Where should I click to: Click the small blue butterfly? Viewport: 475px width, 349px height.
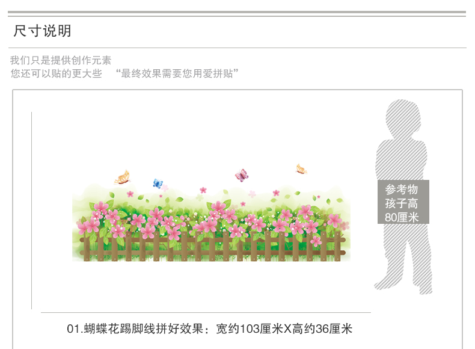158,184
